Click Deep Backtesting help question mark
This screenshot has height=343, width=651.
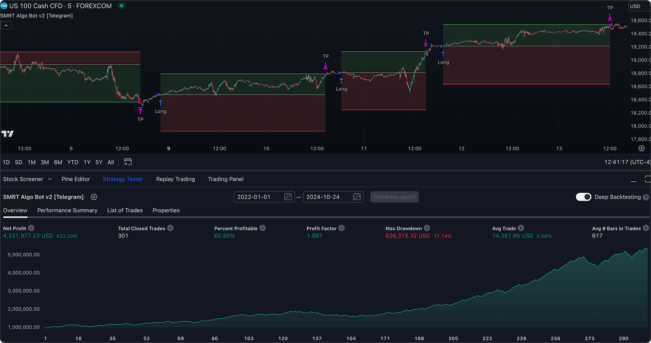pos(646,197)
